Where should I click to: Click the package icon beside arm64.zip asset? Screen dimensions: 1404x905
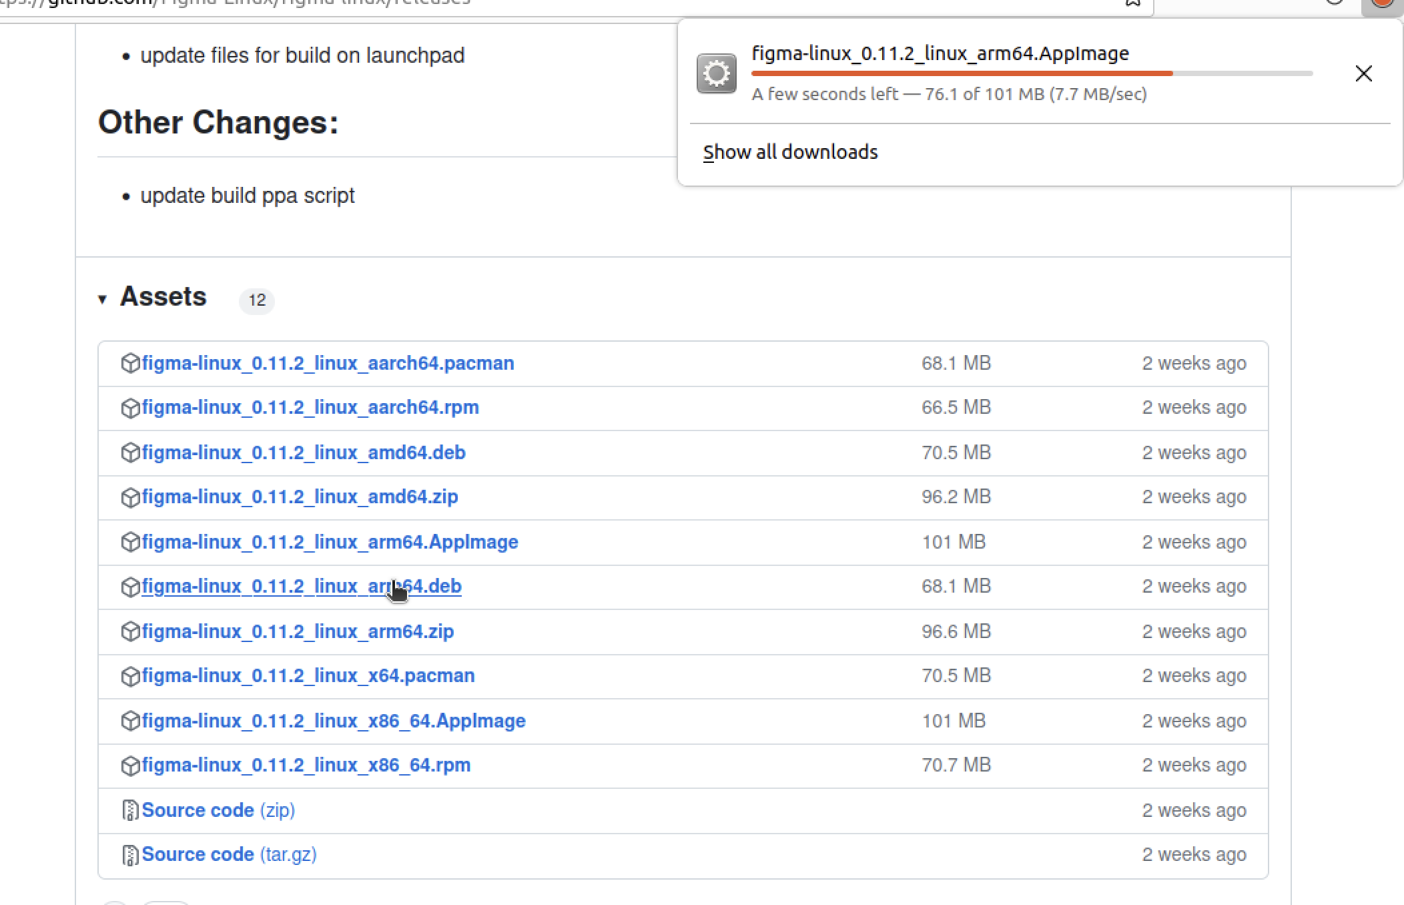[130, 631]
